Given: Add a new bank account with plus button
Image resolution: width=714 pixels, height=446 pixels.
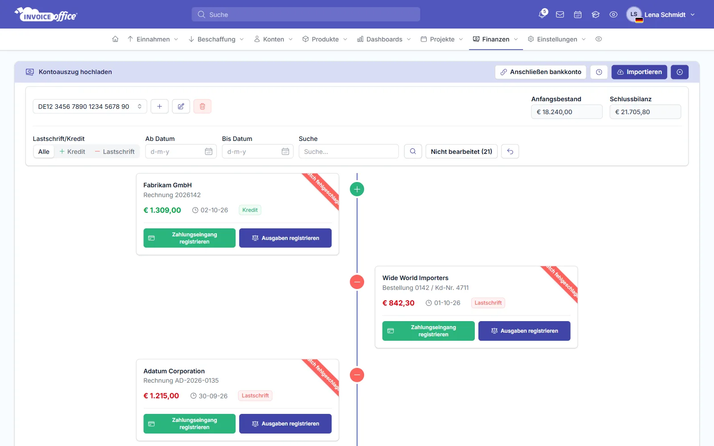Looking at the screenshot, I should point(159,106).
